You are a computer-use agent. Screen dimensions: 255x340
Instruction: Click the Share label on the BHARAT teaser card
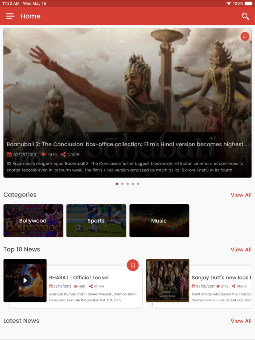point(99,286)
